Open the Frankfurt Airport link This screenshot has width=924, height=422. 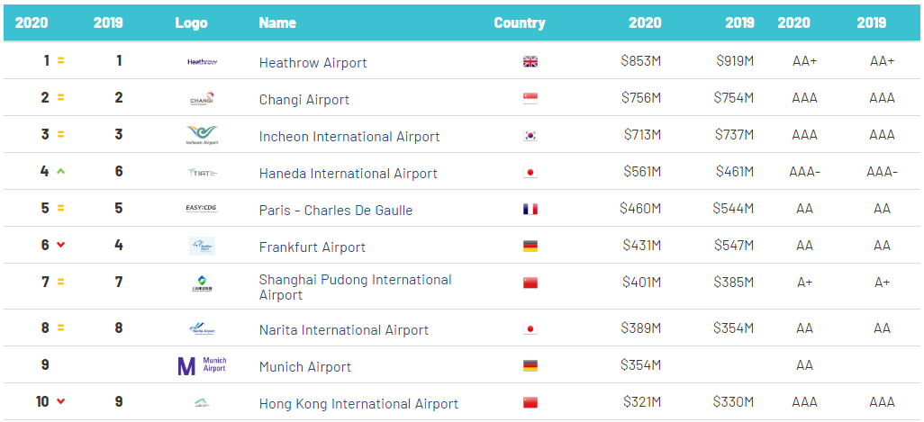tap(313, 247)
